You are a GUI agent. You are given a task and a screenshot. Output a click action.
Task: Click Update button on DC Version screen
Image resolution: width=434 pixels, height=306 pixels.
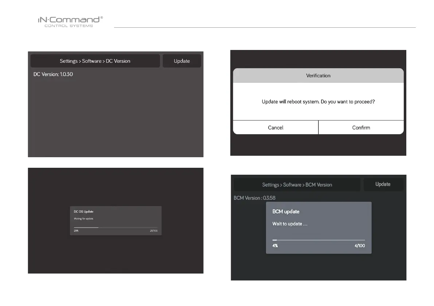[182, 61]
